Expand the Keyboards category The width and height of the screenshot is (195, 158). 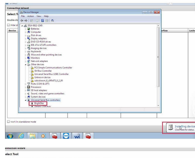coord(26,52)
